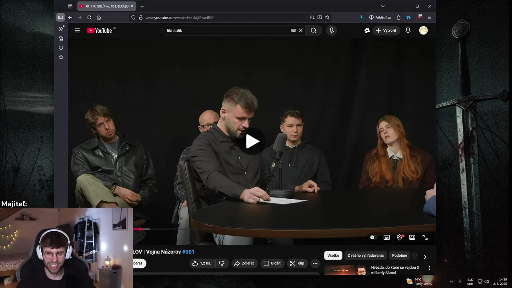Save video with Uložiť button
Screen dimensions: 512x288
point(272,263)
